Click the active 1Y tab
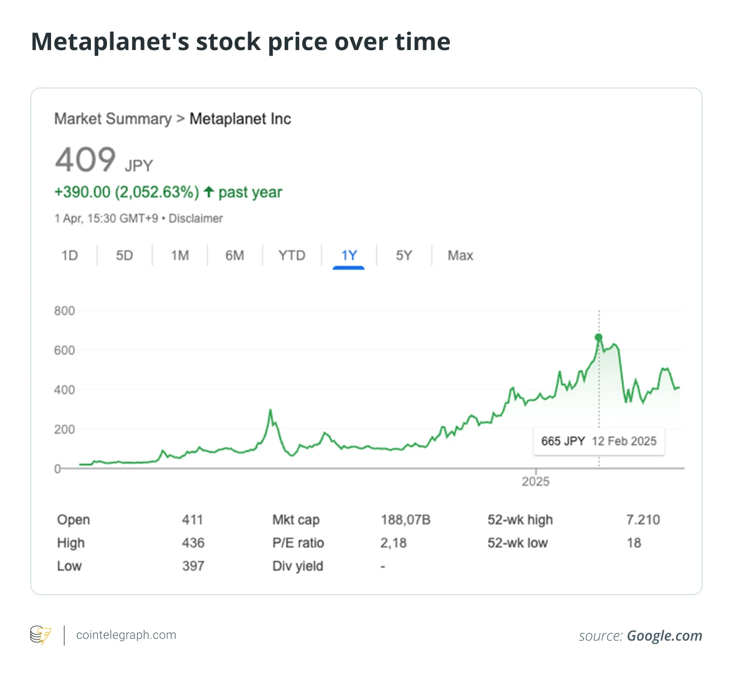This screenshot has height=676, width=733. tap(349, 255)
